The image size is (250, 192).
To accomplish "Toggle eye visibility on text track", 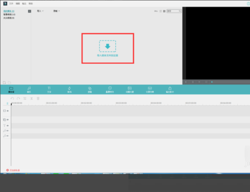I will click(7, 126).
